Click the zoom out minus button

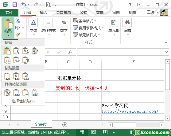[x=114, y=132]
